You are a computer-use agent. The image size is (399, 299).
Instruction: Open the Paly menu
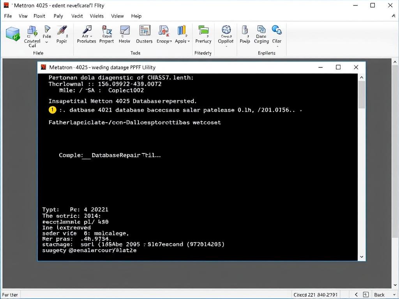point(58,16)
